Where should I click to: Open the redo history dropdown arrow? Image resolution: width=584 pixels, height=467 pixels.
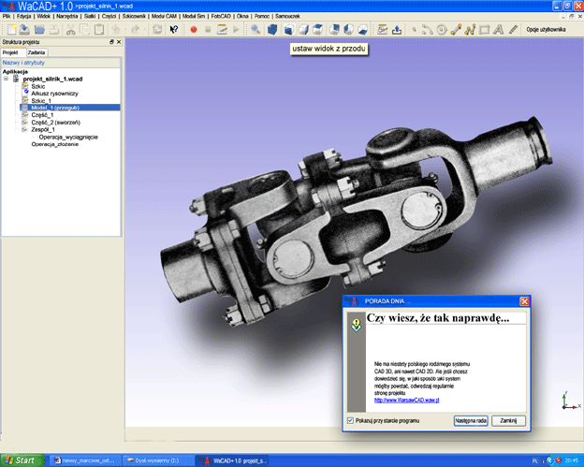pos(144,29)
